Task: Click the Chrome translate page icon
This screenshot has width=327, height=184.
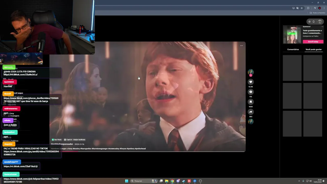Action: click(x=297, y=8)
